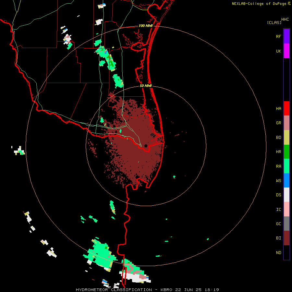
Task: Pick the dark green HR legend swatch
Action: click(x=286, y=152)
